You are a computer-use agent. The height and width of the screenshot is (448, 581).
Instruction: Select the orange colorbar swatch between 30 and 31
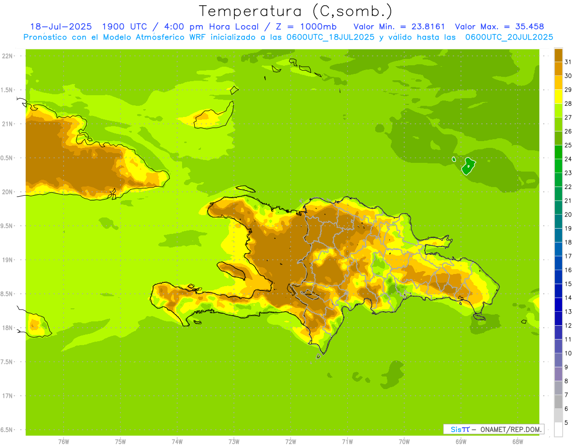(x=558, y=69)
